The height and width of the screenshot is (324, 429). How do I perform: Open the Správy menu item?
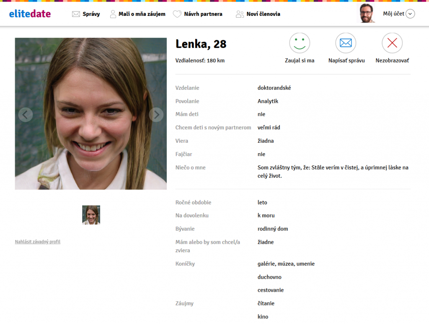[x=91, y=14]
